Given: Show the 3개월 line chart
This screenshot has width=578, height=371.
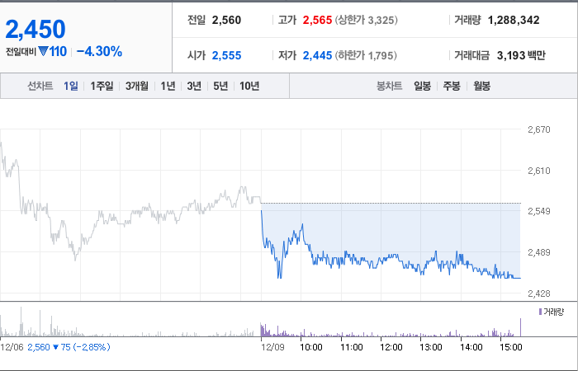Looking at the screenshot, I should click(137, 86).
